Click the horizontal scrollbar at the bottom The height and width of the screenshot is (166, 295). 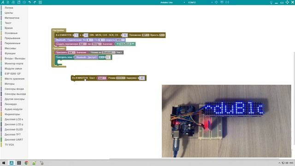(194, 159)
